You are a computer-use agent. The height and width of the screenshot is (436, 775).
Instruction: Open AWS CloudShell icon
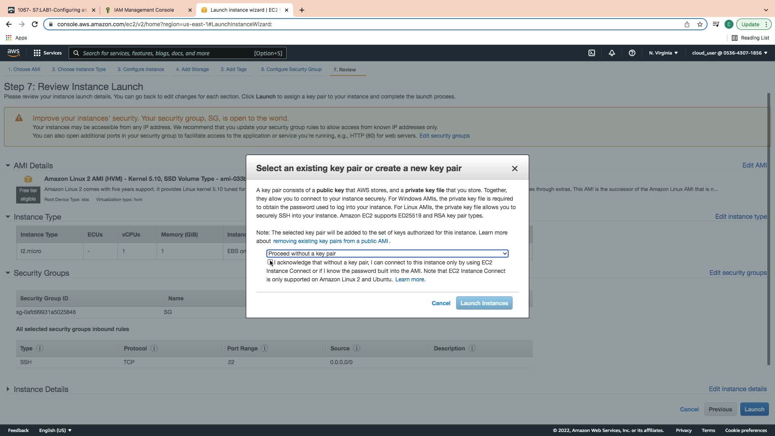point(591,53)
